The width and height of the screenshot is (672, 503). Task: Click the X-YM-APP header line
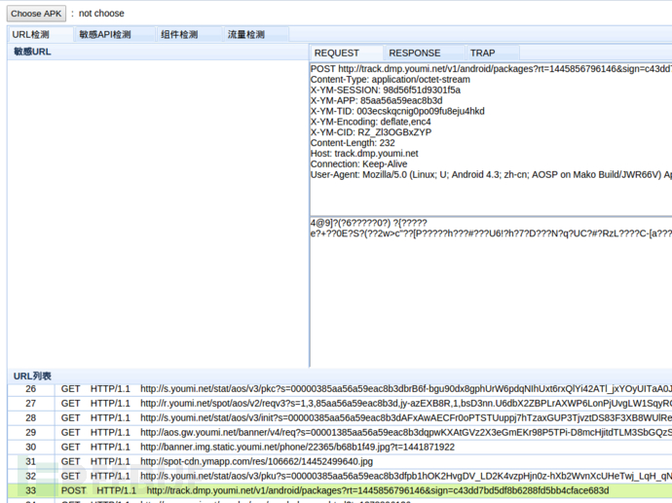pos(376,101)
